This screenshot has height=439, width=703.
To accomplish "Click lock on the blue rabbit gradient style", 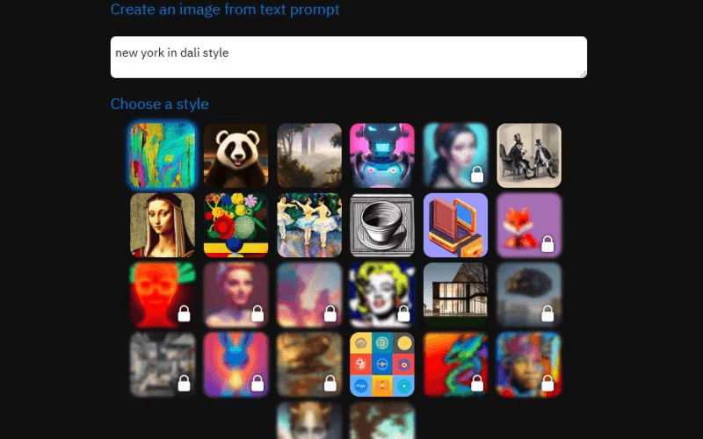I will click(x=257, y=384).
